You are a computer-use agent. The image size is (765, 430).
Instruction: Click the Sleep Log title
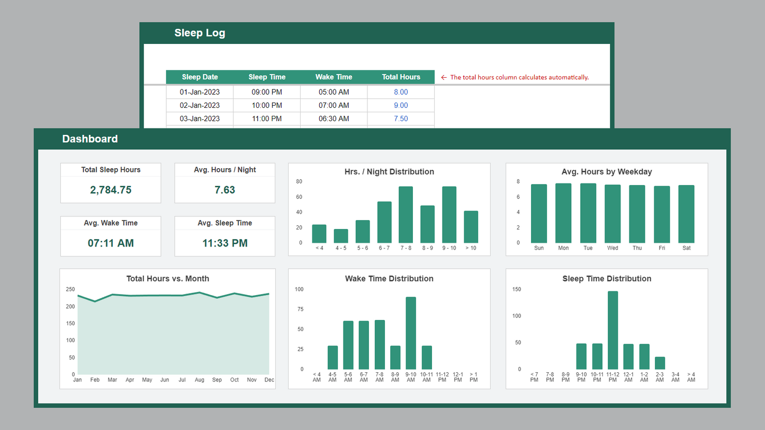coord(200,33)
